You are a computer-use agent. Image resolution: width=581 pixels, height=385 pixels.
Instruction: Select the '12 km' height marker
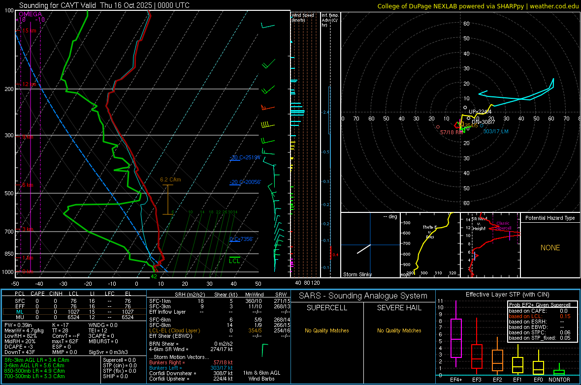click(29, 85)
